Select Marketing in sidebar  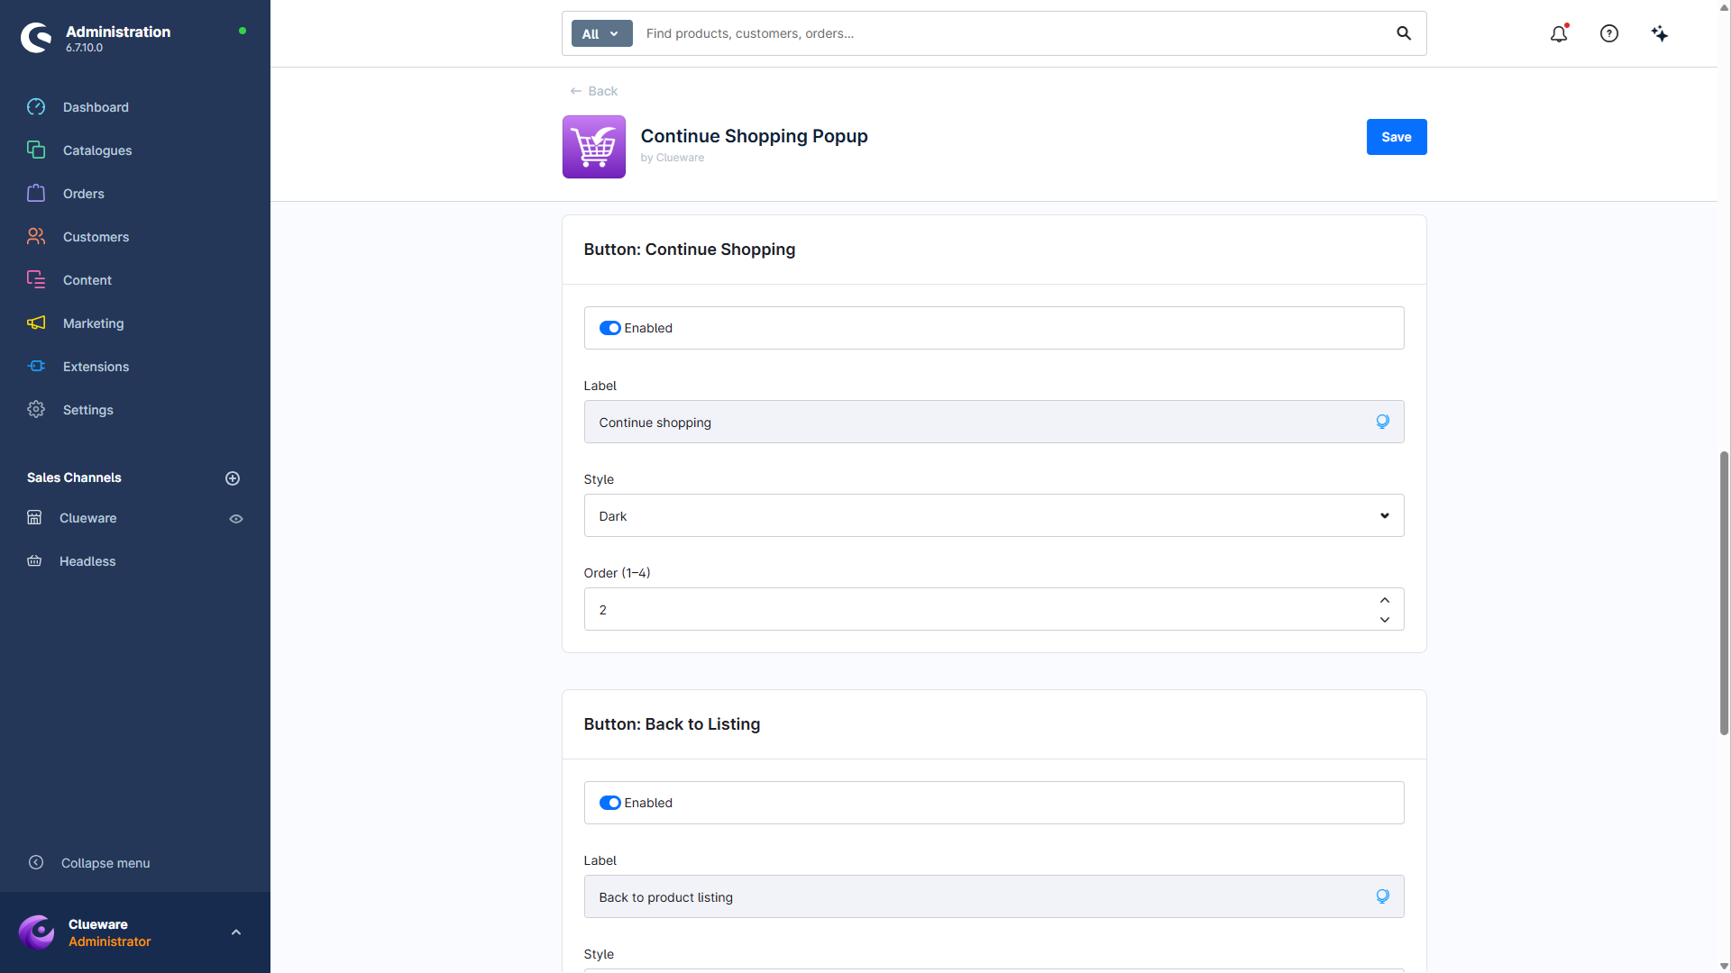tap(94, 323)
